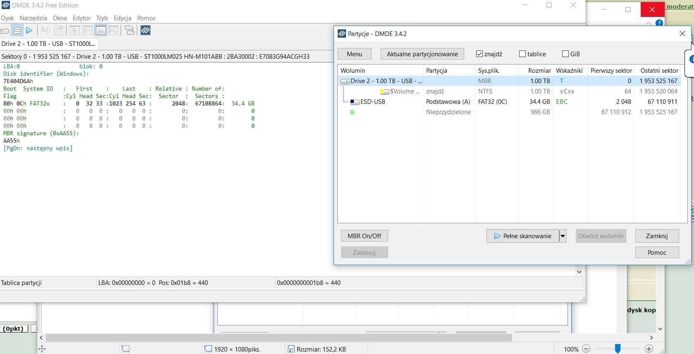Open the list view panel icon
The image size is (694, 354).
pos(88,31)
